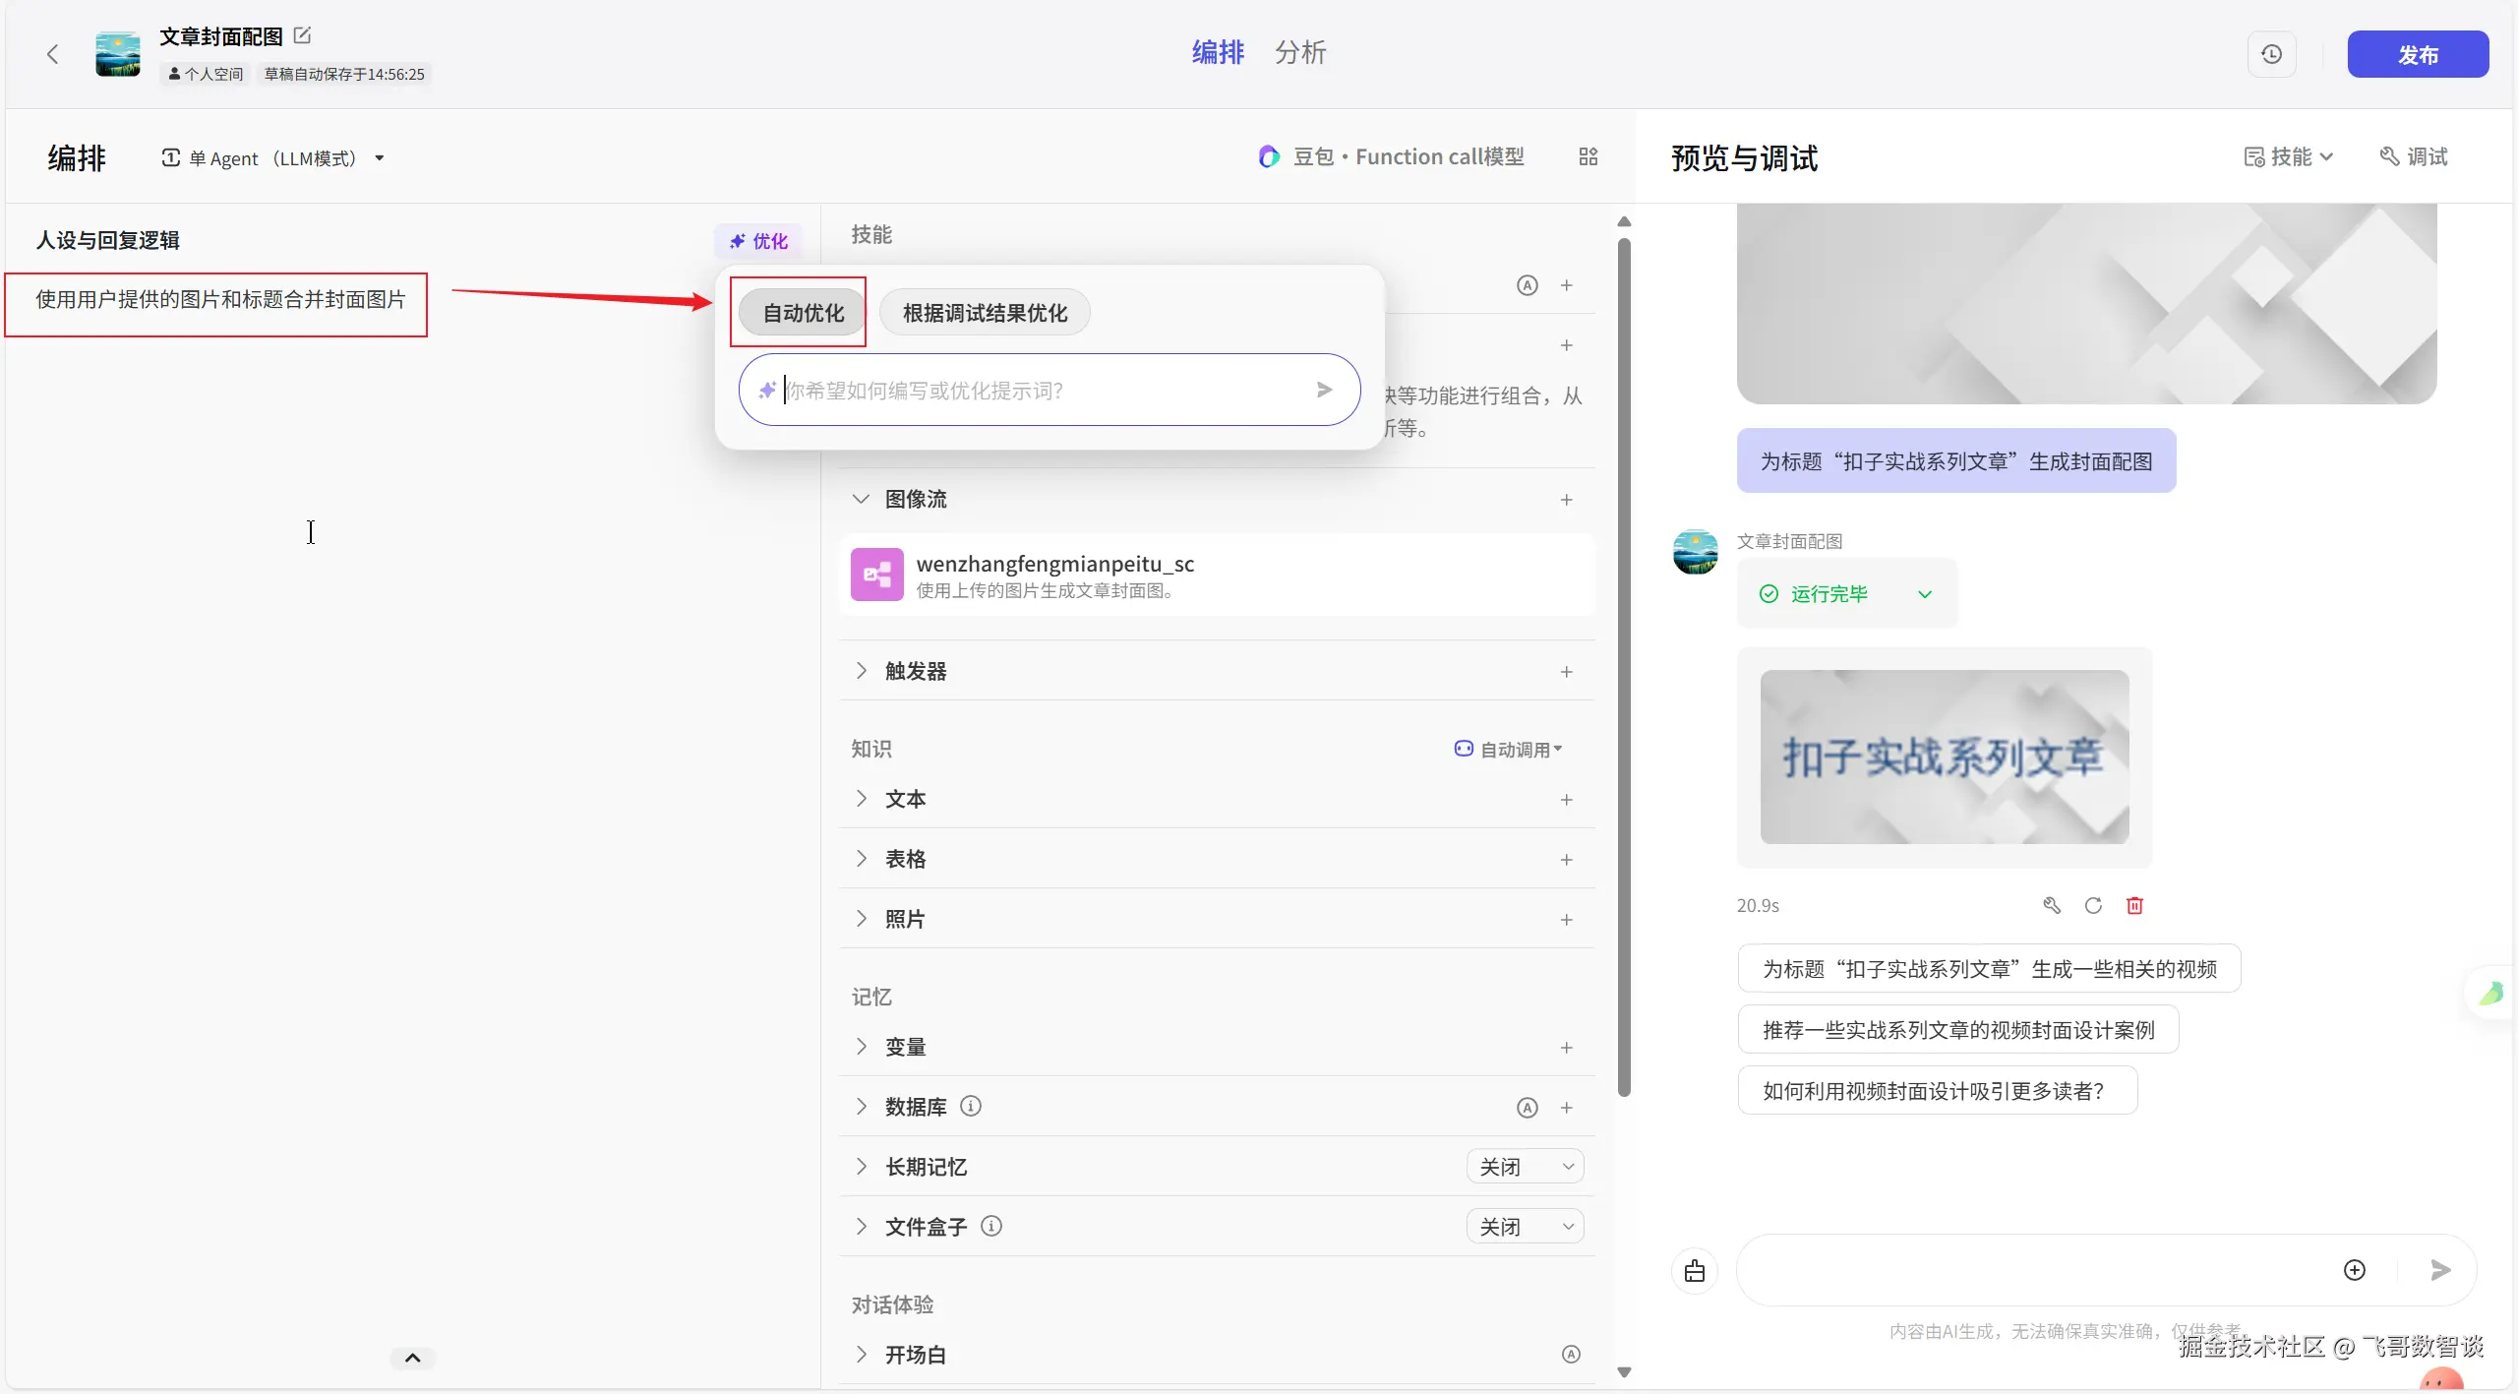Switch to the 编排 tab
The height and width of the screenshot is (1394, 2518).
[1218, 53]
